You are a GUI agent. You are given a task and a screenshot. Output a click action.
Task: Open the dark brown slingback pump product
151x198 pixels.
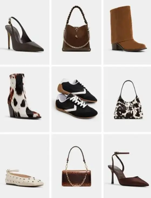[24, 34]
